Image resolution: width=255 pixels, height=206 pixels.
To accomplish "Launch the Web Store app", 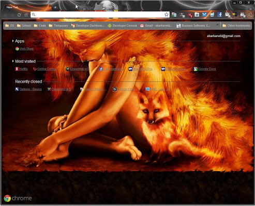I will click(24, 49).
